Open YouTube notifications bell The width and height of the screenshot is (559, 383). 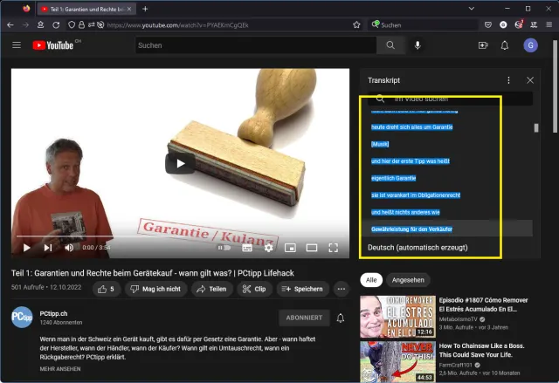pyautogui.click(x=505, y=45)
